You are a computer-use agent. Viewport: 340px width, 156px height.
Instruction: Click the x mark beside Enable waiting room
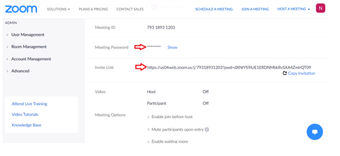148,142
